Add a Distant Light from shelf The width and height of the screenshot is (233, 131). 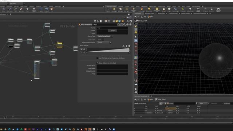(x=149, y=10)
